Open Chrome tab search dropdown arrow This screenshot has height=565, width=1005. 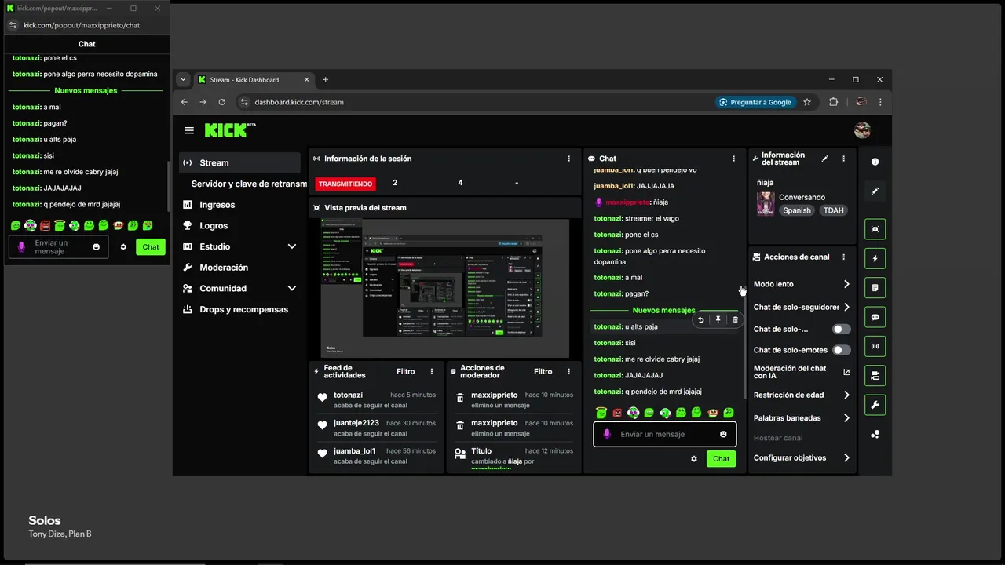[x=183, y=79]
